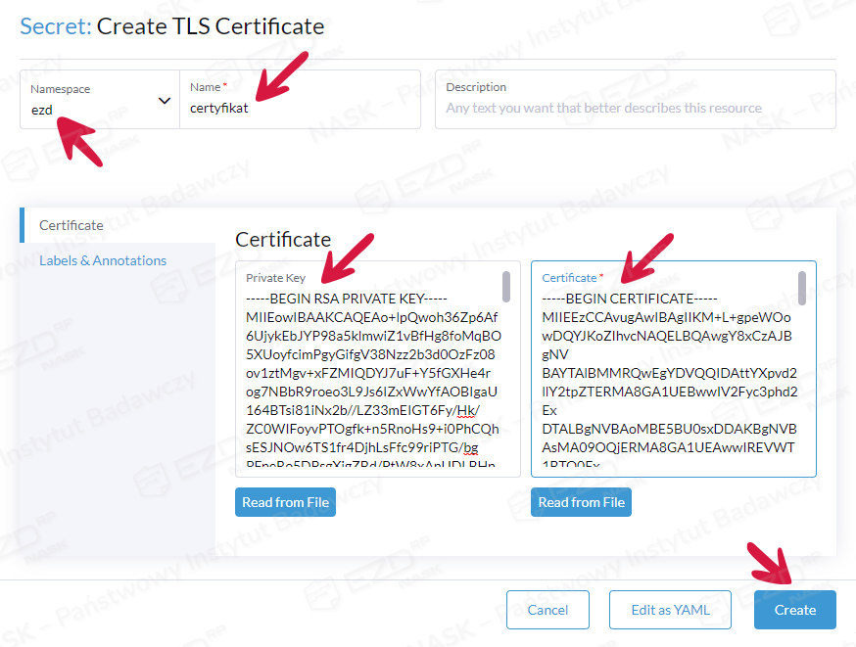The image size is (856, 647).
Task: Switch to the Certificate side tab
Action: [71, 225]
